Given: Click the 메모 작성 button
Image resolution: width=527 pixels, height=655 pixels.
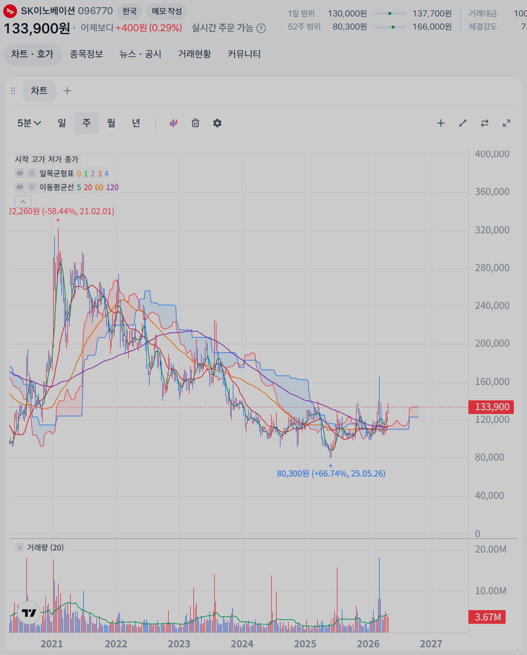Looking at the screenshot, I should point(167,12).
